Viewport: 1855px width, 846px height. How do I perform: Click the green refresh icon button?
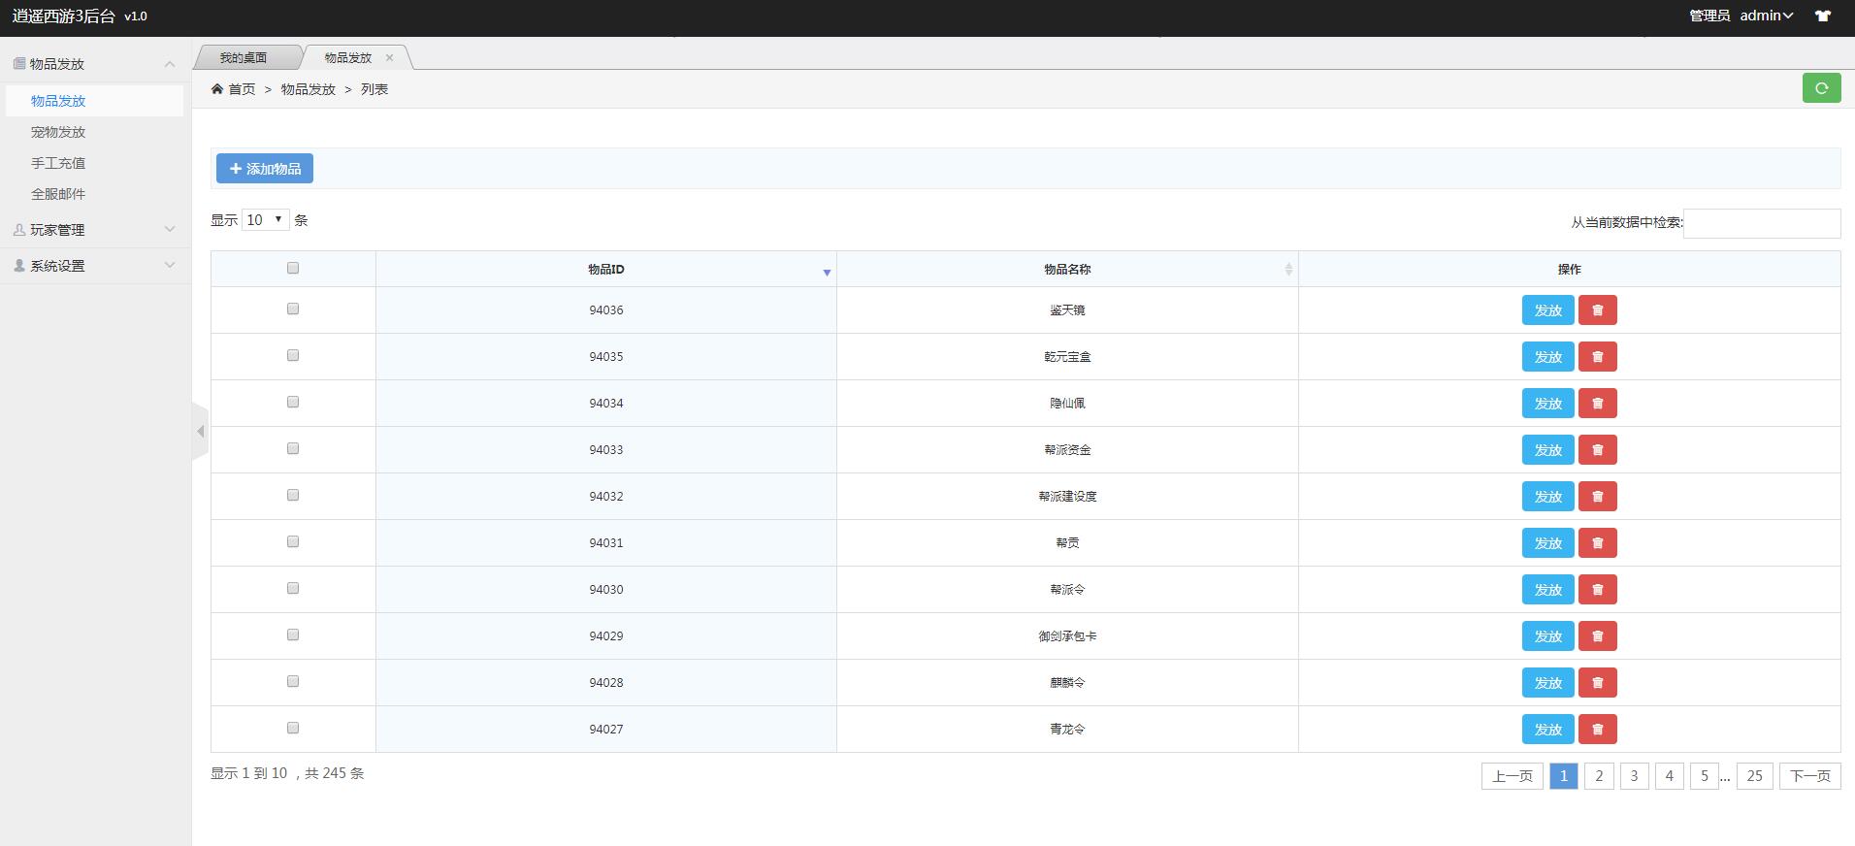pyautogui.click(x=1821, y=88)
